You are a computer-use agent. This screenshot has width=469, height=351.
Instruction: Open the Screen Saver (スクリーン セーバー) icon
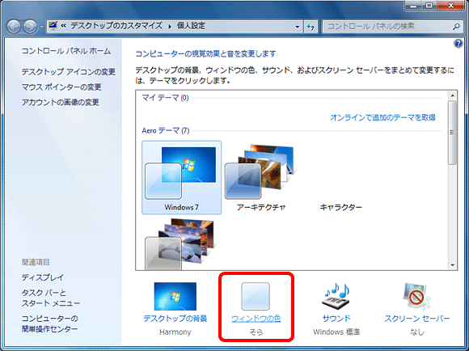(416, 297)
